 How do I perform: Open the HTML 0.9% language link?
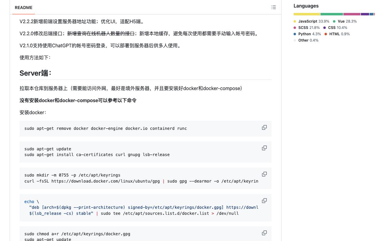[337, 34]
